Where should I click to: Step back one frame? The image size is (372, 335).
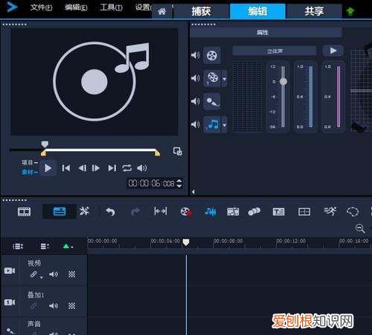click(83, 168)
